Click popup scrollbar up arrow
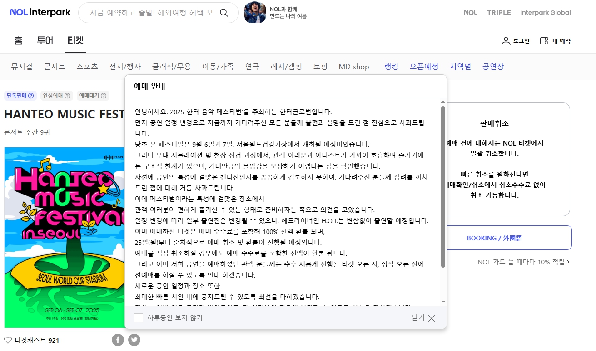 point(443,102)
